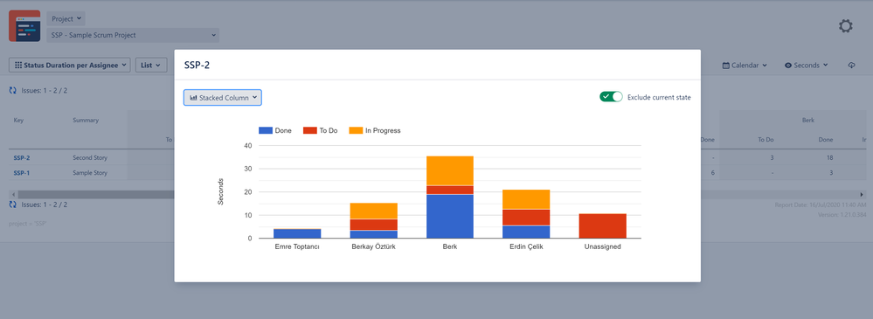Click the project = 'SSP' query text
Image resolution: width=873 pixels, height=319 pixels.
[28, 223]
